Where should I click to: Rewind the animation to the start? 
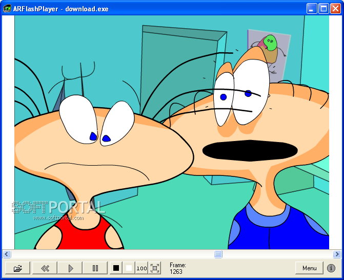click(x=45, y=268)
